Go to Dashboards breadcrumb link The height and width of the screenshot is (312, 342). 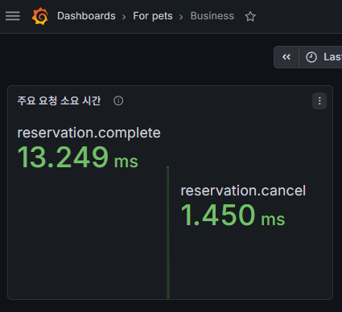click(x=86, y=16)
